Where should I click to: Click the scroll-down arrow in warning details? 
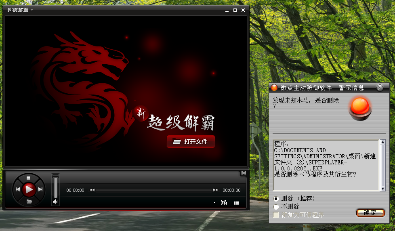(x=382, y=189)
